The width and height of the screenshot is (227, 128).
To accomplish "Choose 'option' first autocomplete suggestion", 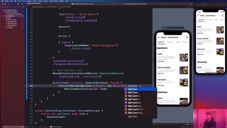I will [x=140, y=89].
